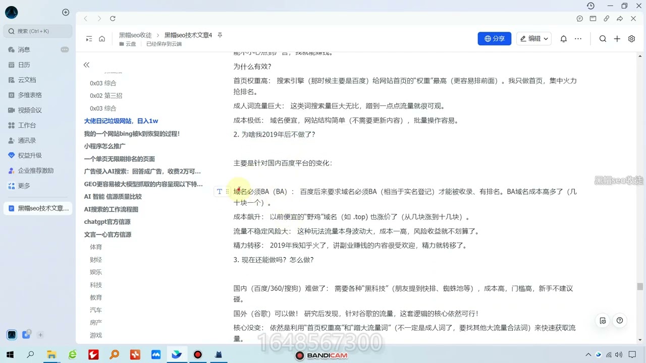Image resolution: width=646 pixels, height=363 pixels.
Task: Click the floating help question-mark button
Action: (x=620, y=321)
